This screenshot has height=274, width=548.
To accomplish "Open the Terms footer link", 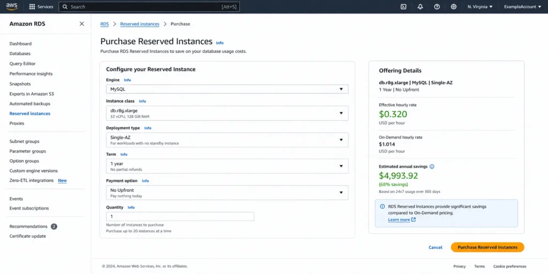I will click(x=479, y=267).
